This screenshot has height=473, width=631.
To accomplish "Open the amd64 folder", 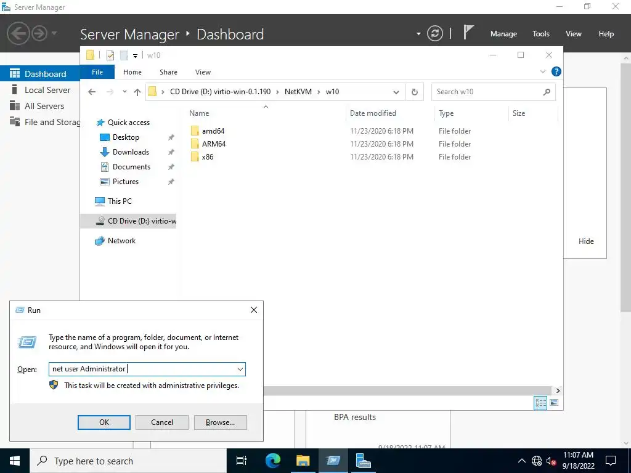I will point(213,131).
